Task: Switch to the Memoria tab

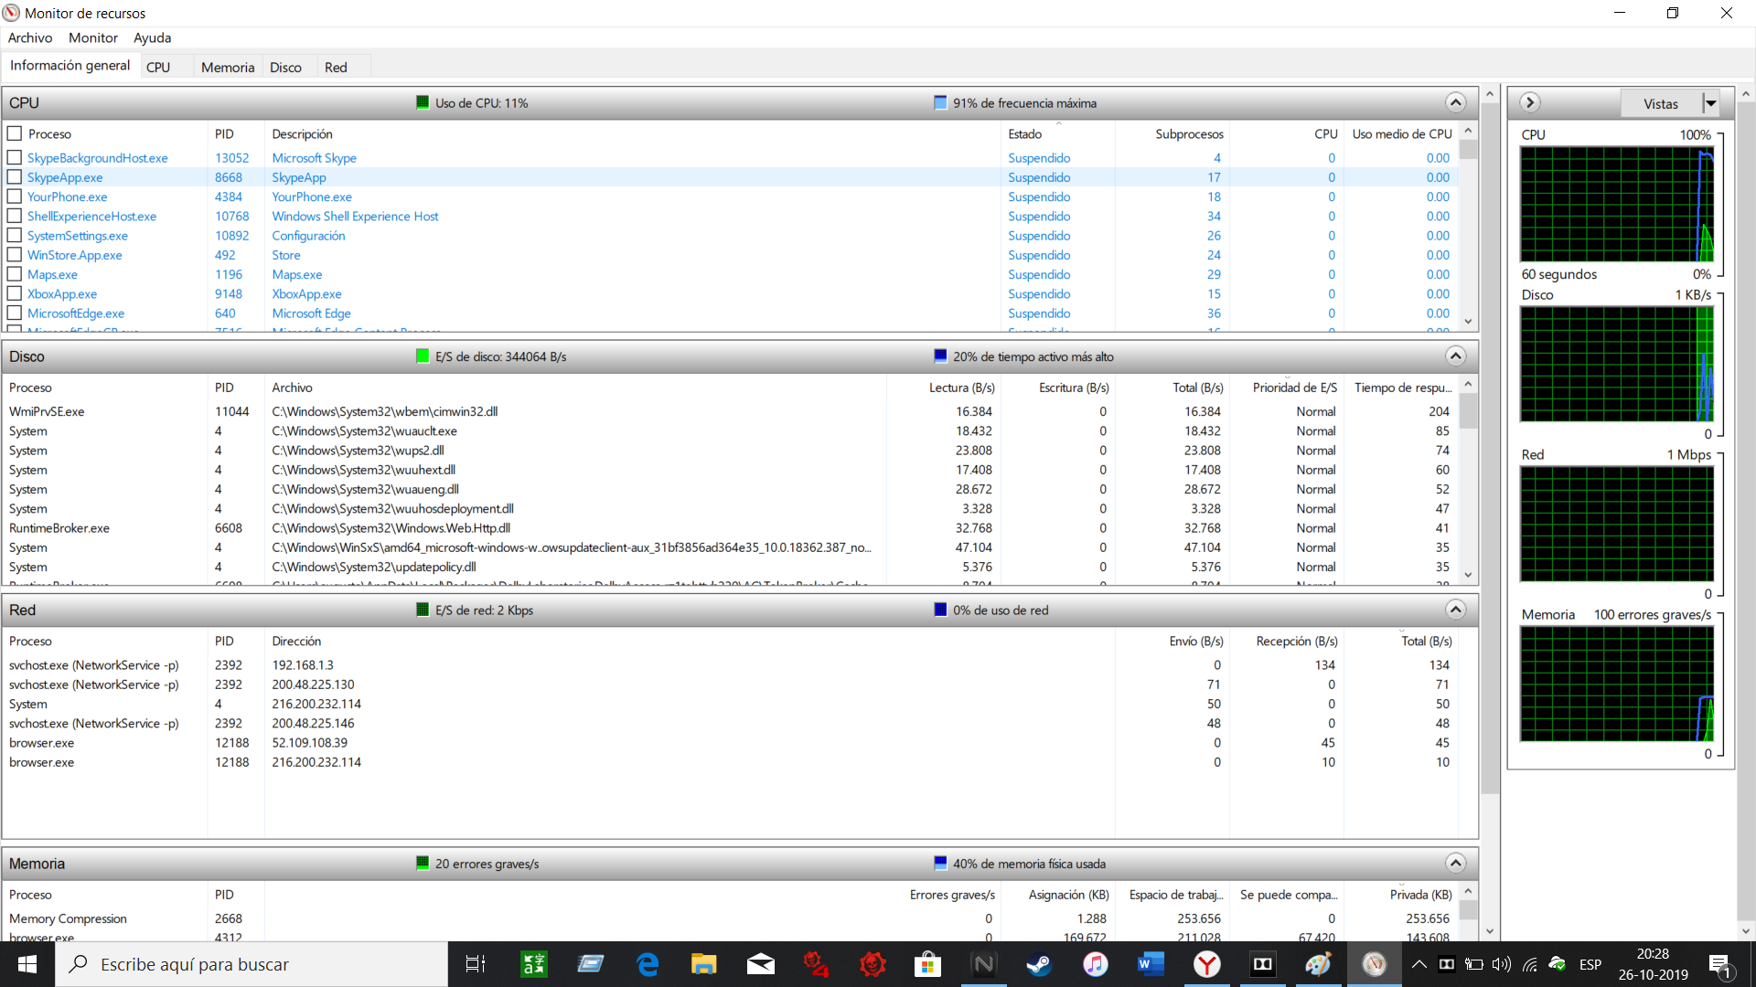Action: (227, 67)
